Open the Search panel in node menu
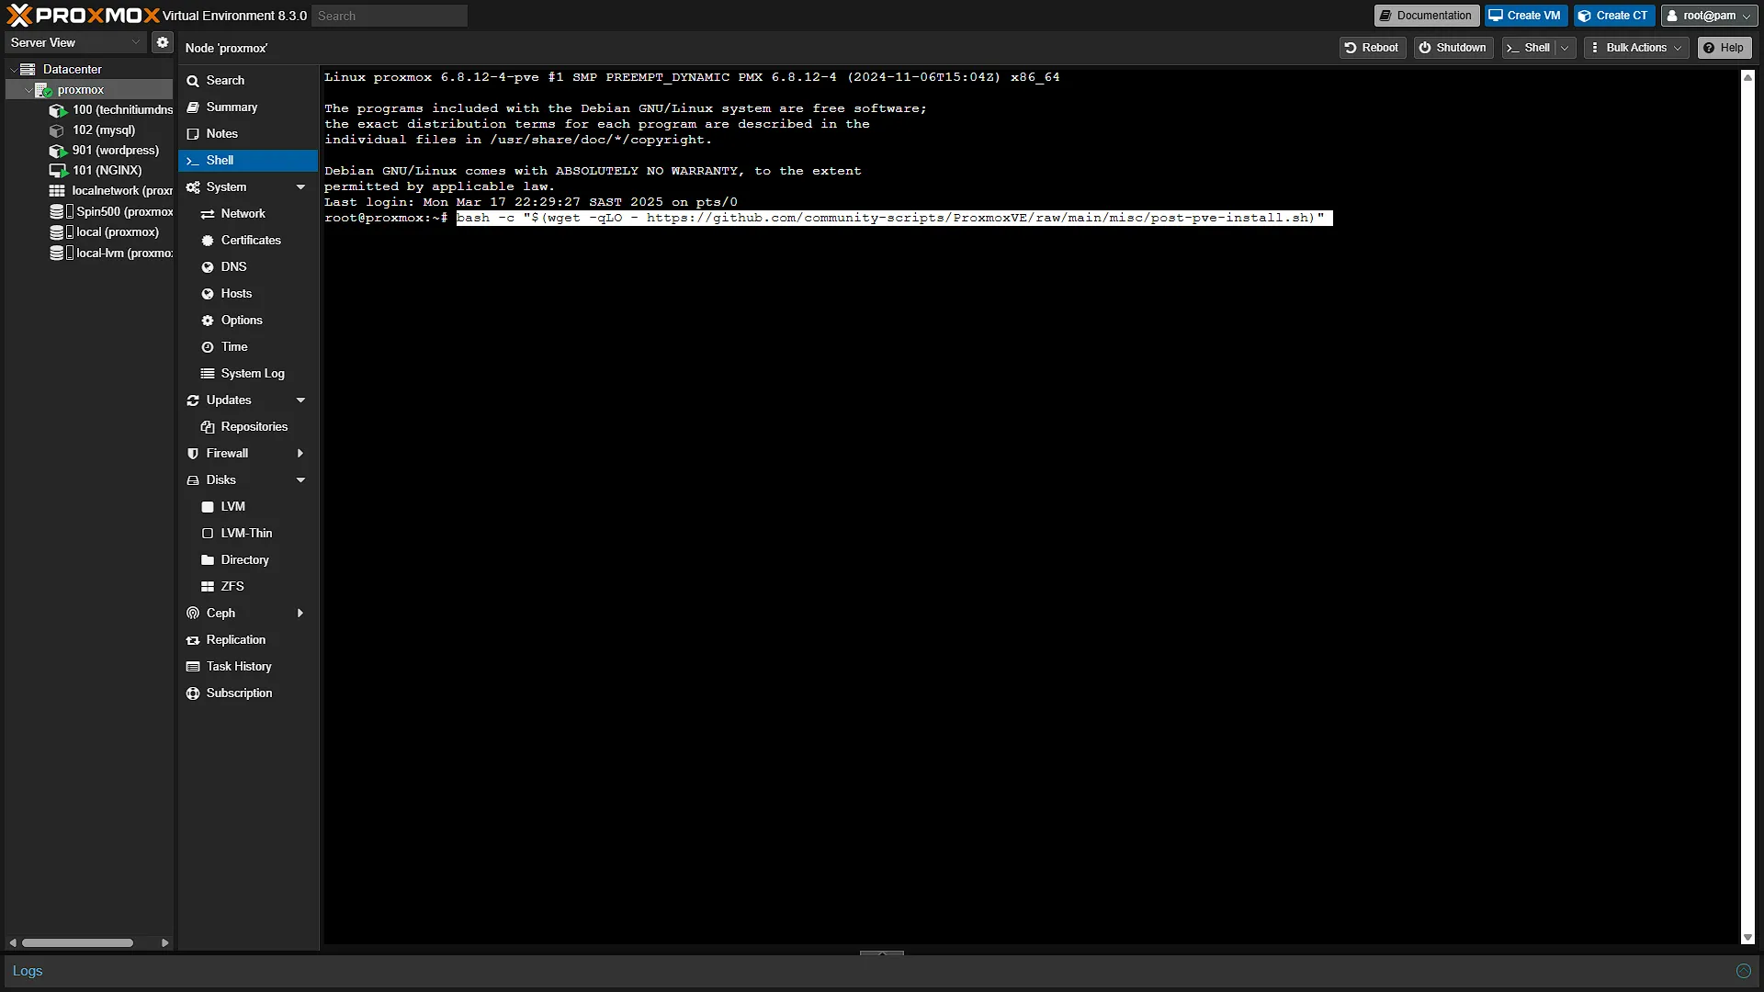Image resolution: width=1764 pixels, height=992 pixels. click(x=248, y=81)
